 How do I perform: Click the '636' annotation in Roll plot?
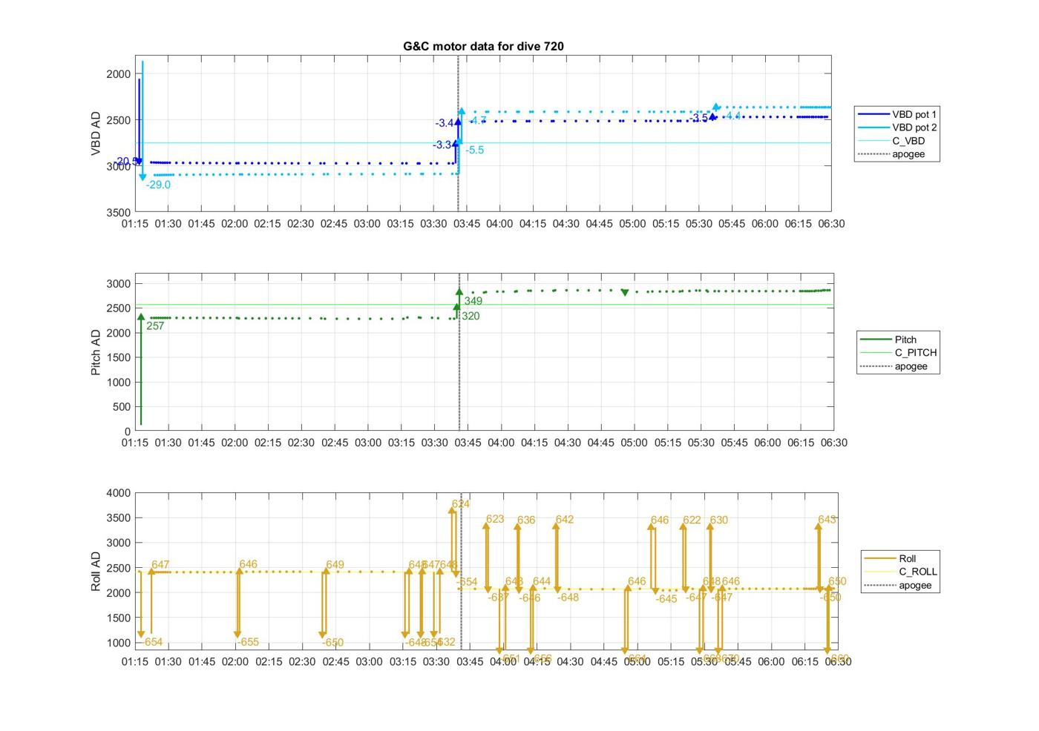526,520
